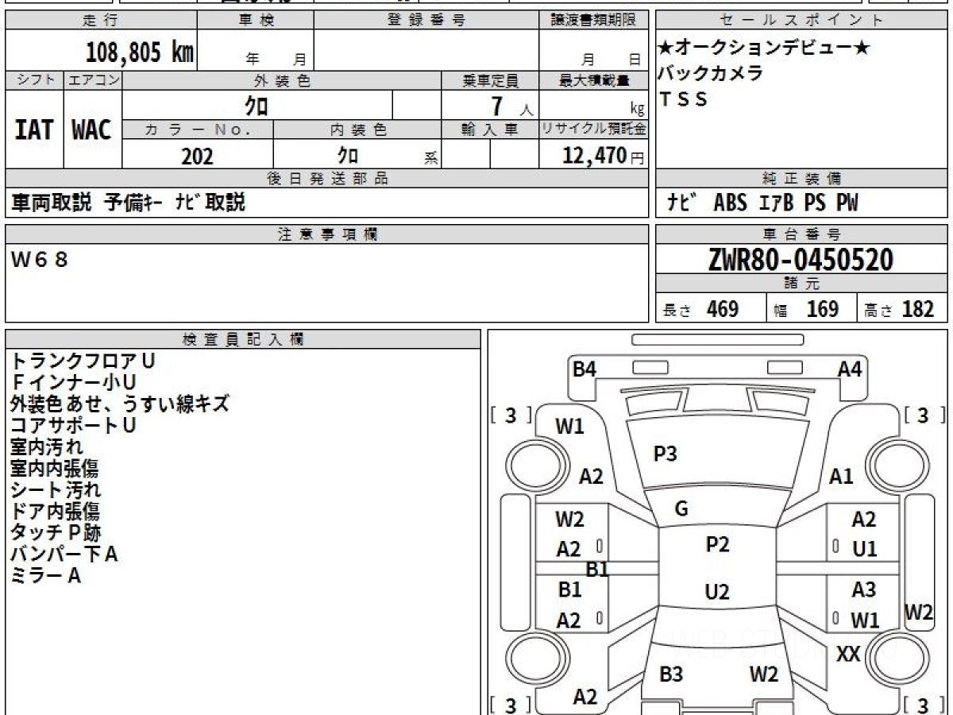Screen dimensions: 953x715
Task: Select the 純正装備 header
Action: pyautogui.click(x=802, y=179)
